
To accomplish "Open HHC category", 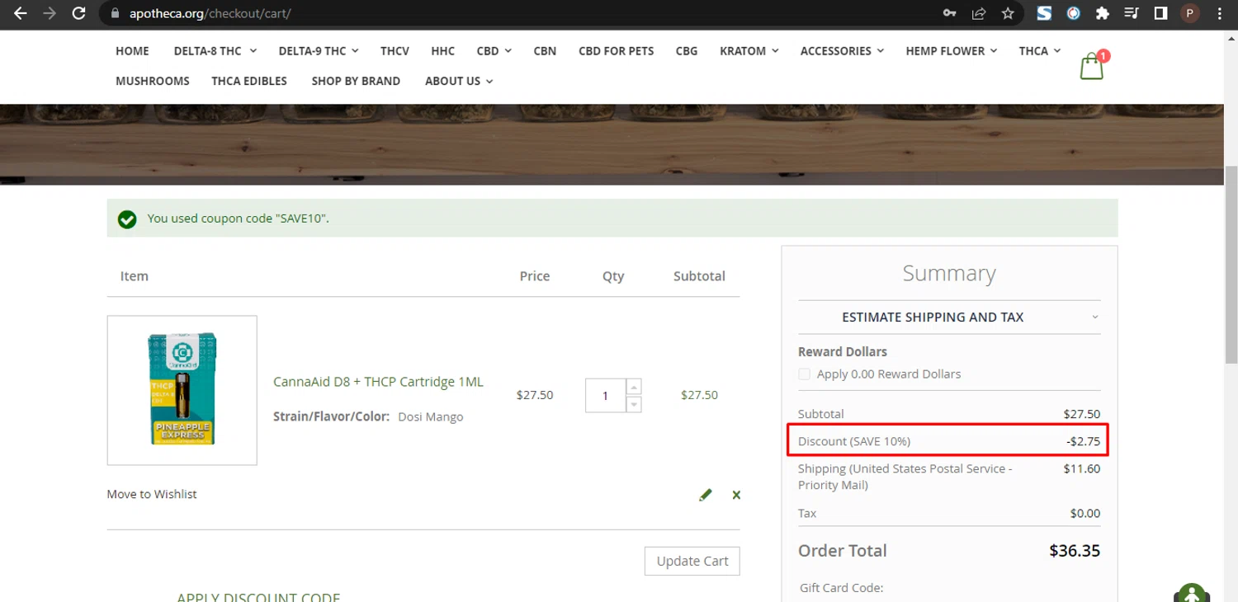I will click(442, 51).
